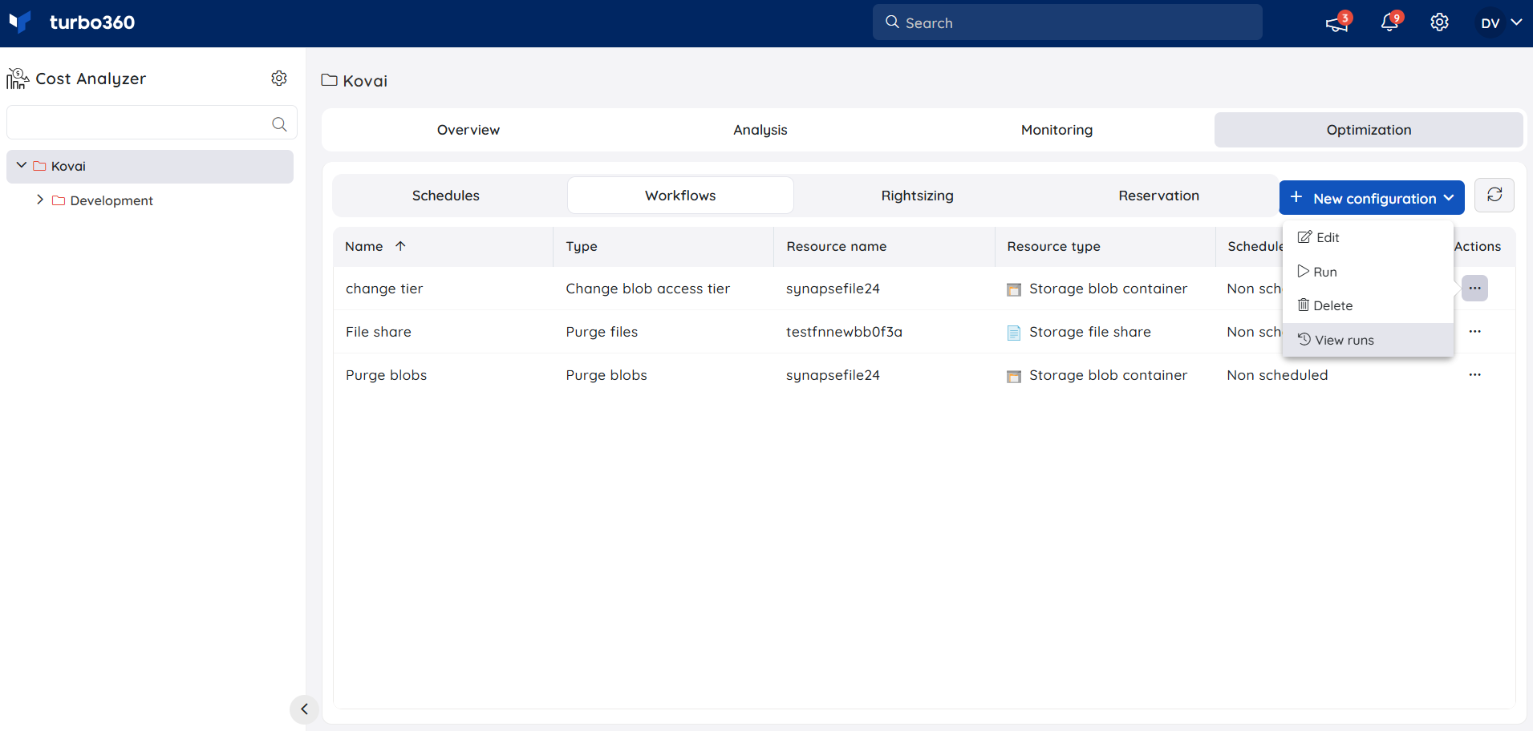Open the notifications bell icon

pyautogui.click(x=1389, y=22)
